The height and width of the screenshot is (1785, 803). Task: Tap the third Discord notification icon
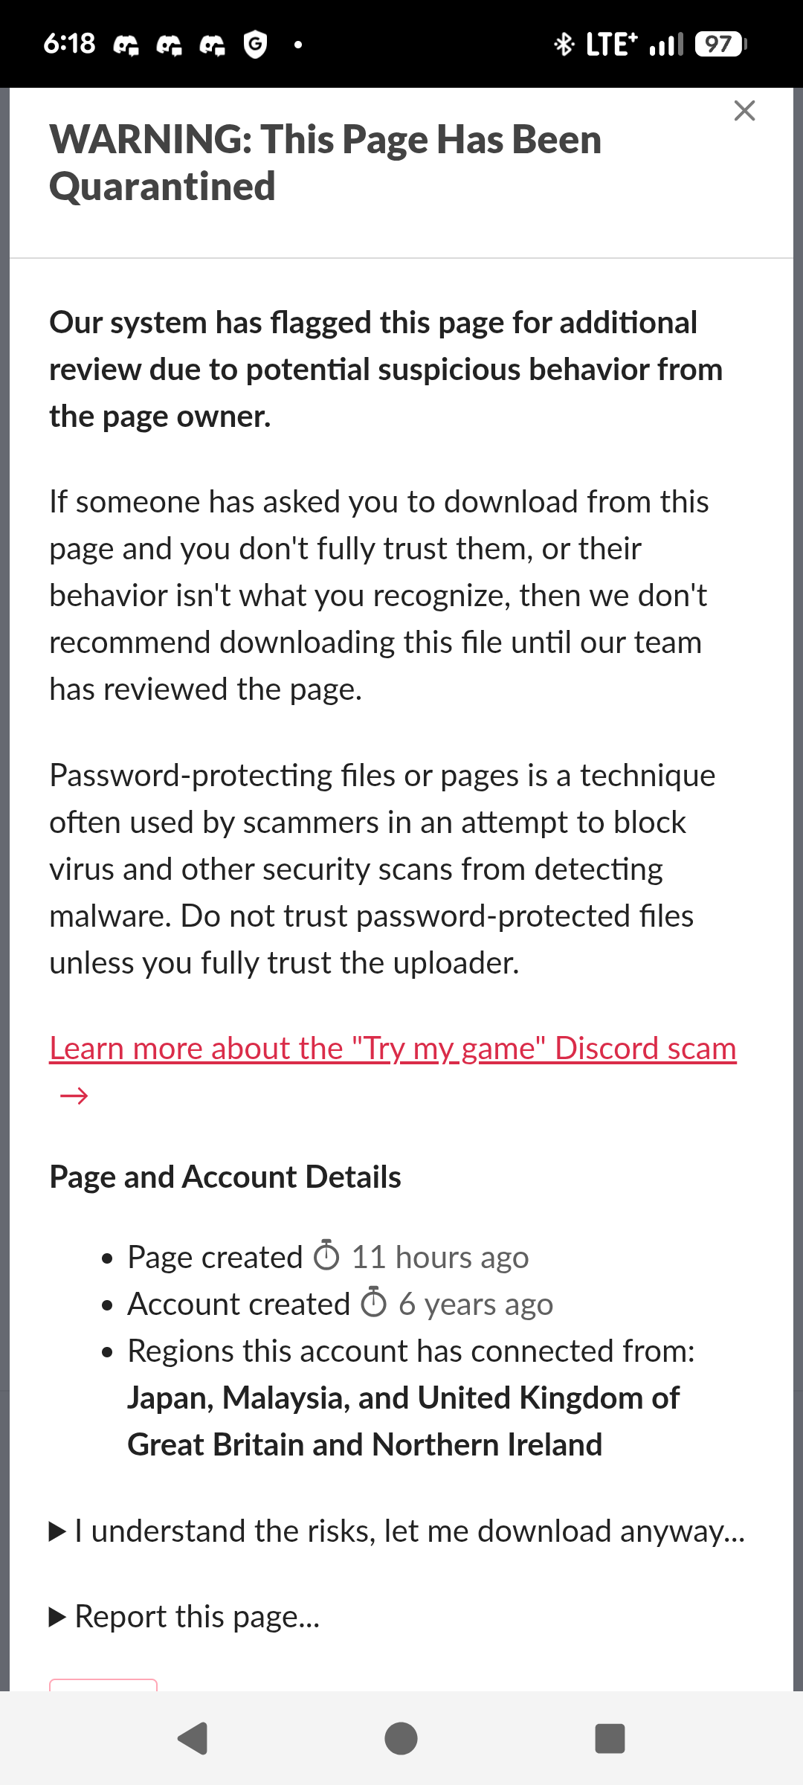pyautogui.click(x=212, y=45)
